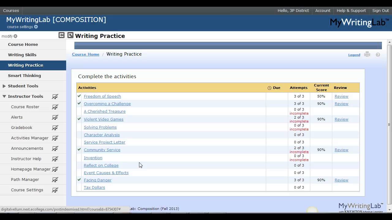Screen dimensions: 392x220
Task: Click Sign Out
Action: point(381,10)
